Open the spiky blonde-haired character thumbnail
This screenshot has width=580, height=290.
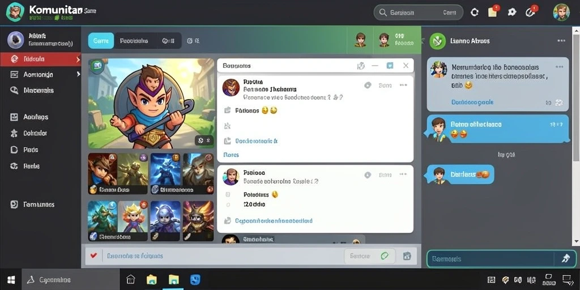[133, 221]
